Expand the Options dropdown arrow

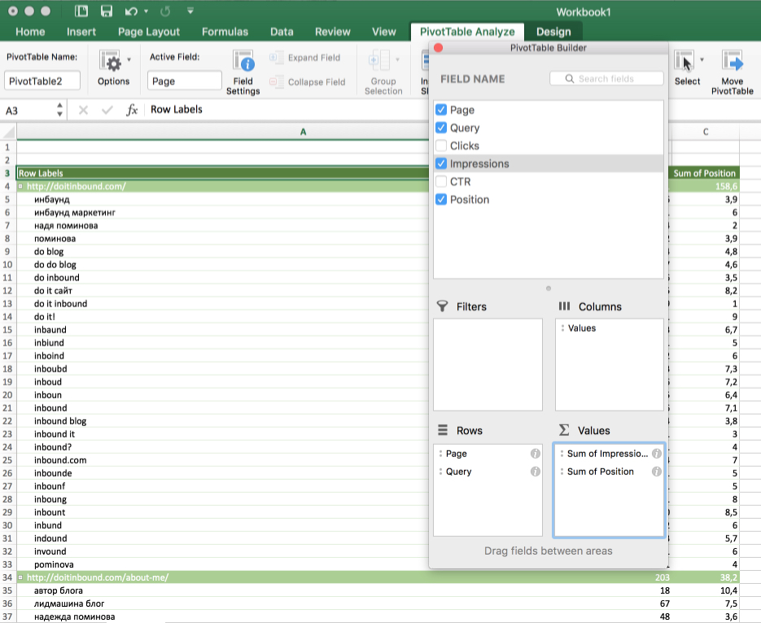tap(129, 59)
